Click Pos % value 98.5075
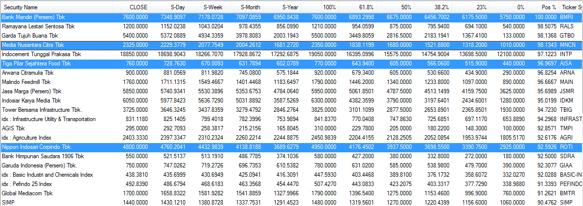 point(547,26)
